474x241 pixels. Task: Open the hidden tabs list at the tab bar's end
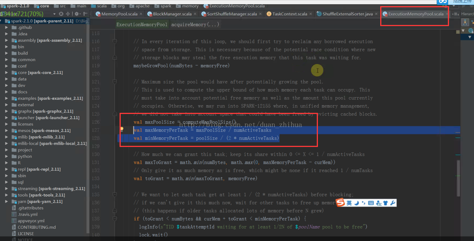point(456,14)
